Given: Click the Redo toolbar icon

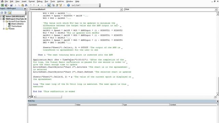Looking at the screenshot, I should [34, 5].
